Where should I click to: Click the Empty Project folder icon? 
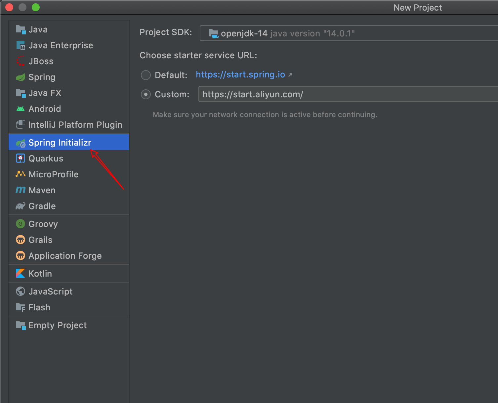[21, 326]
